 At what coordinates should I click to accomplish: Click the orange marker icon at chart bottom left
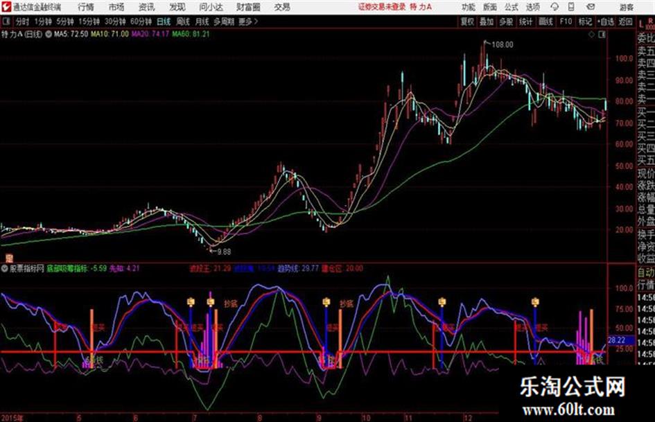coord(9,258)
